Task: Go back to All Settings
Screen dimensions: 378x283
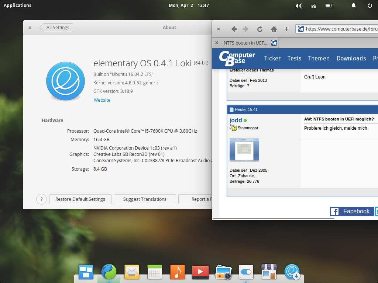Action: pyautogui.click(x=56, y=27)
